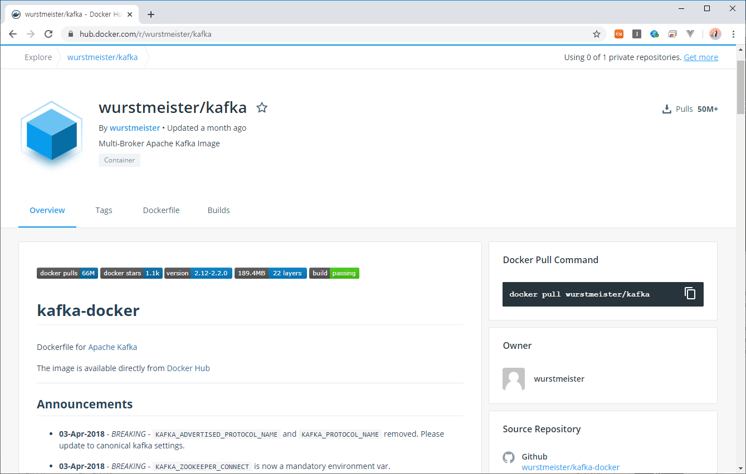Screen dimensions: 746x474
Task: Open the Builds tab
Action: point(219,210)
